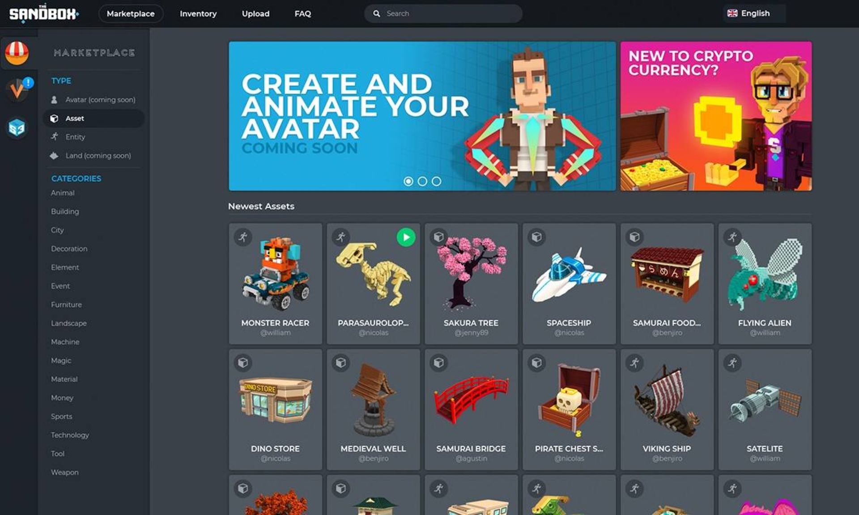Click the blue S cube sidebar icon
This screenshot has height=515, width=859.
17,128
